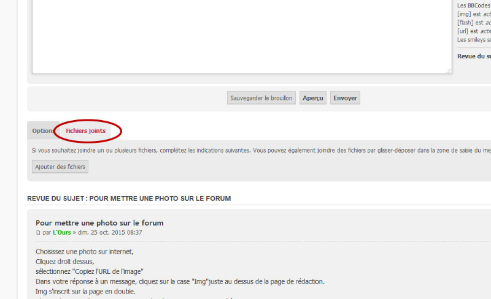Switch to the Options tab

(42, 131)
